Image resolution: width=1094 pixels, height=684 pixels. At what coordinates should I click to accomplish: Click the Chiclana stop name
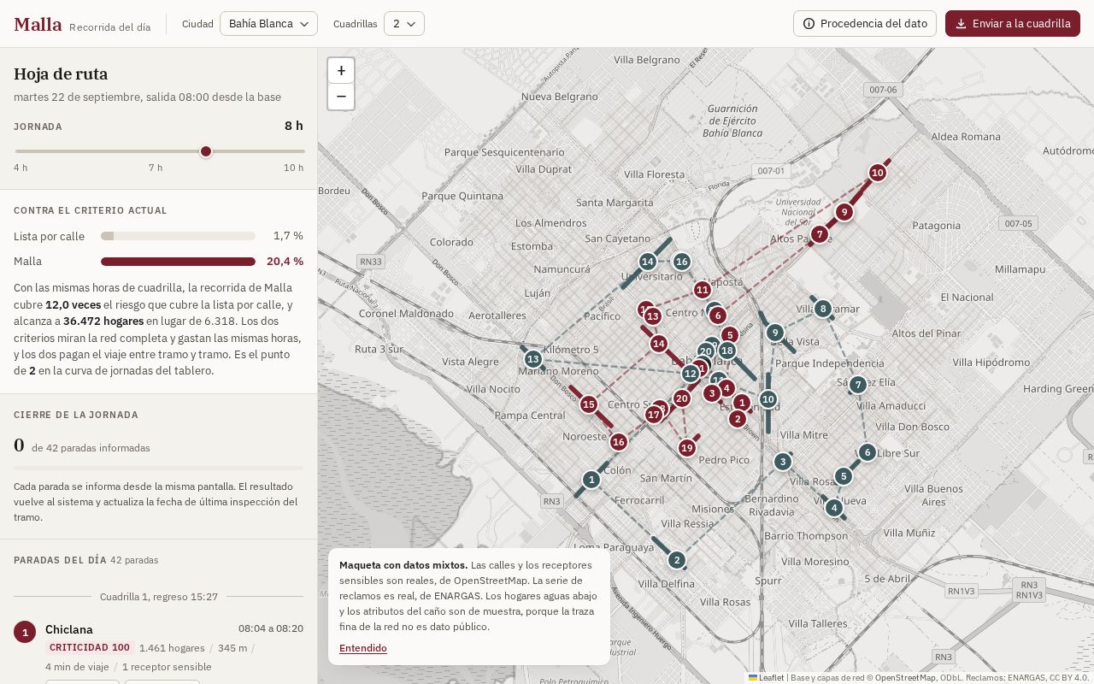(69, 629)
